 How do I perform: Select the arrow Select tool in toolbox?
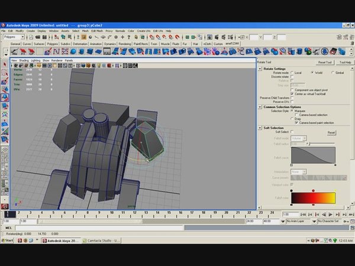(x=5, y=64)
